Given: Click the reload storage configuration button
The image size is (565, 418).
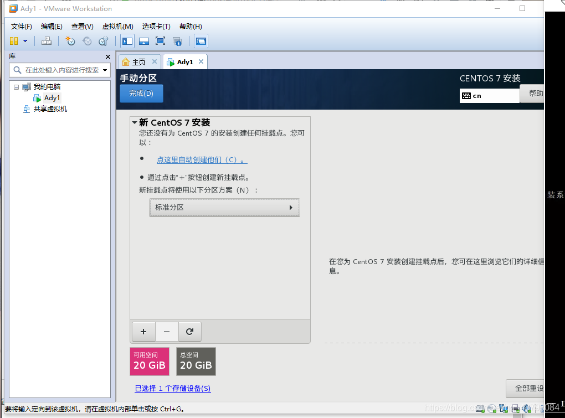Looking at the screenshot, I should 189,332.
